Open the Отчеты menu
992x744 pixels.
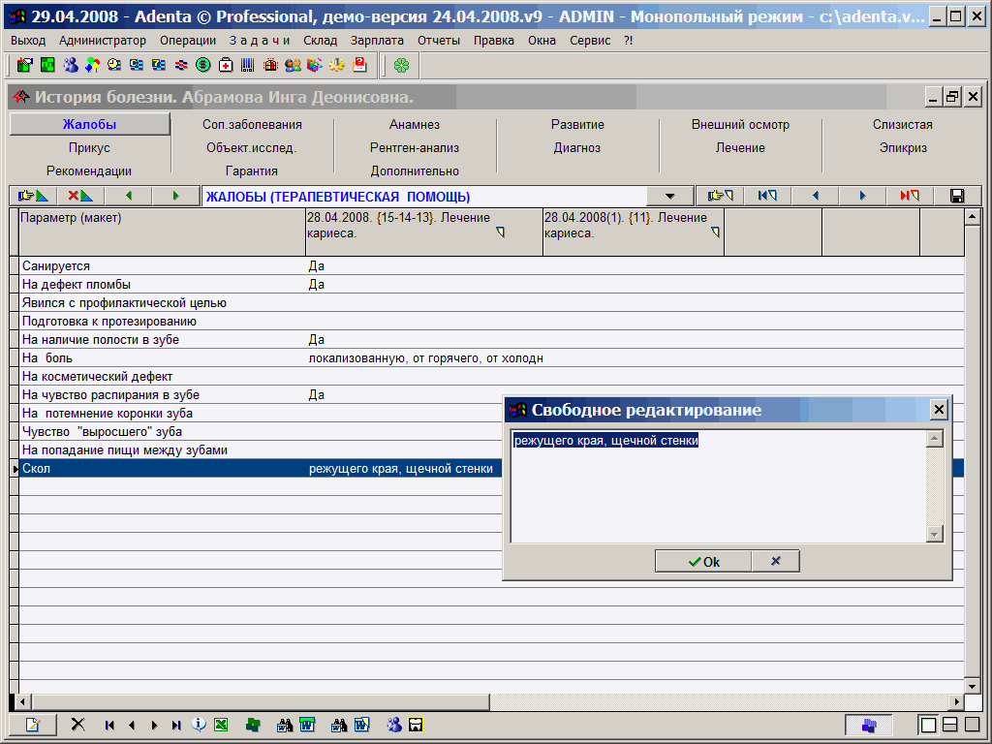[439, 41]
